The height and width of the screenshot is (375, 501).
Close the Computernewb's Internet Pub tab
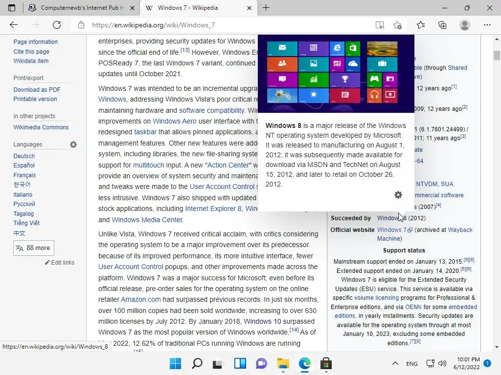click(132, 8)
